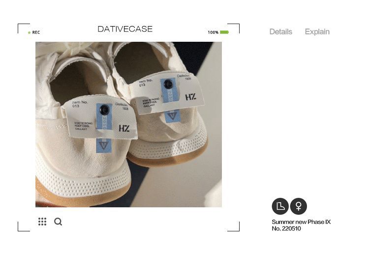
Task: Open the dotted grid menu icon
Action: point(42,222)
